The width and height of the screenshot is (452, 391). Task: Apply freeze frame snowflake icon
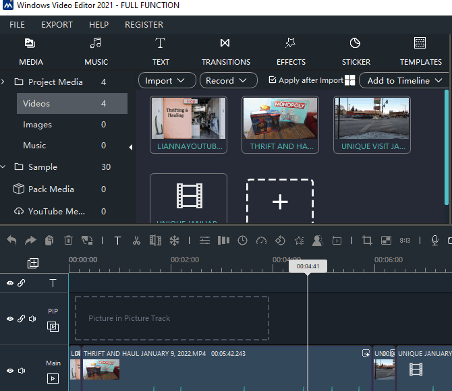[x=175, y=240]
